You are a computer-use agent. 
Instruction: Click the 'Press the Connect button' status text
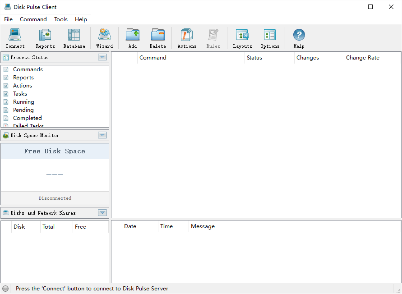[x=92, y=289]
